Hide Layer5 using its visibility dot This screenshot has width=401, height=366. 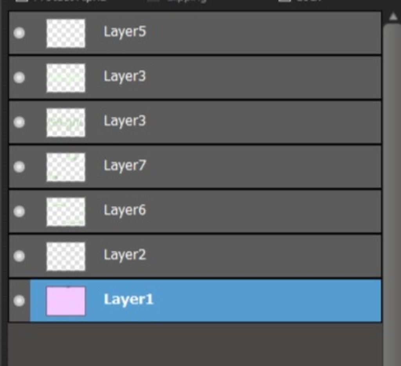pos(19,33)
